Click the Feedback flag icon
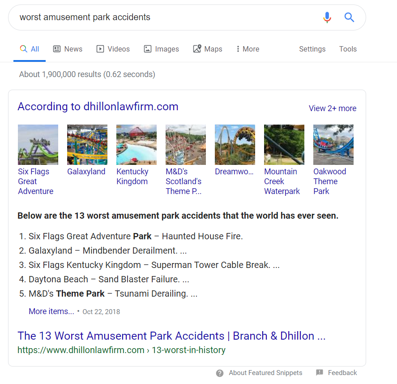The image size is (397, 384). (320, 372)
